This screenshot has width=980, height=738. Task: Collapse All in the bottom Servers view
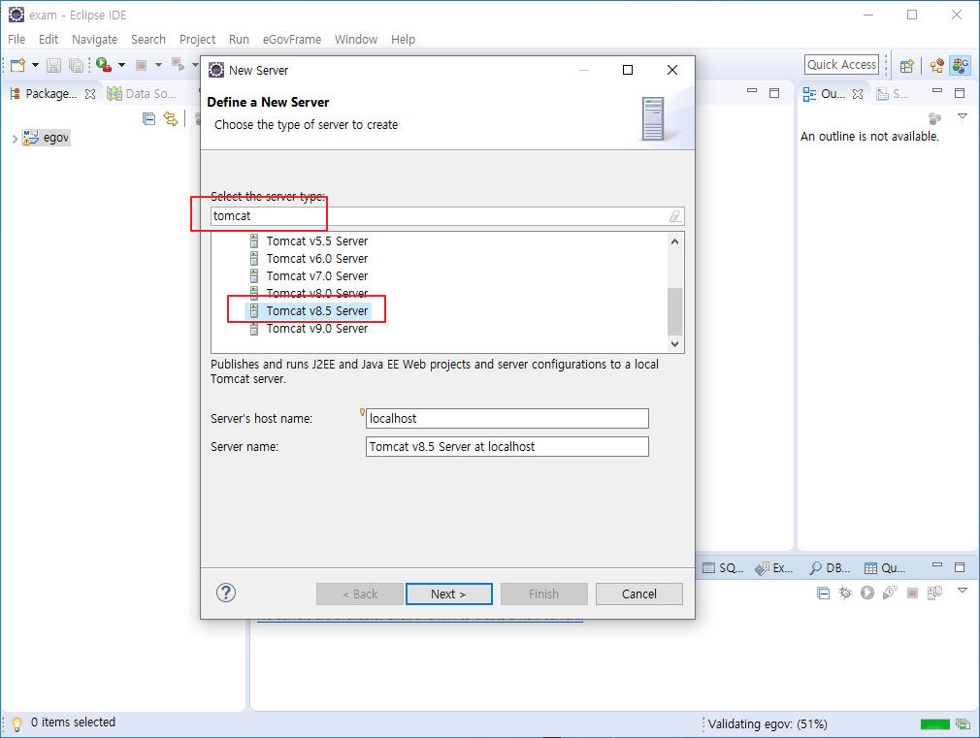pyautogui.click(x=824, y=594)
